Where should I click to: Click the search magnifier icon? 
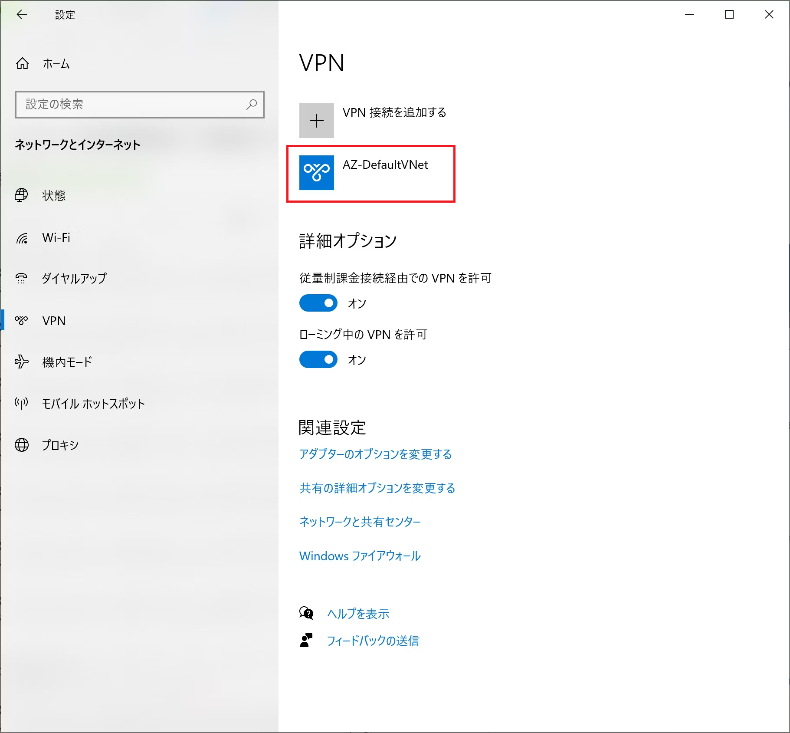pyautogui.click(x=252, y=104)
